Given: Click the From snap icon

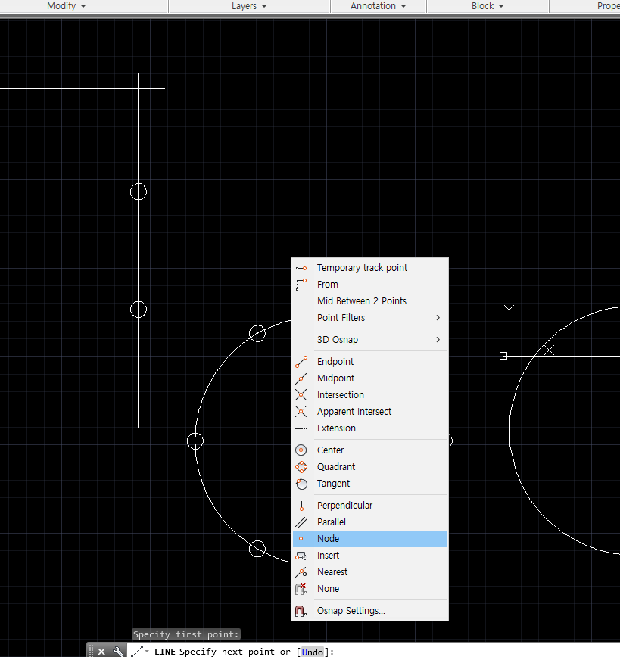Looking at the screenshot, I should [301, 285].
